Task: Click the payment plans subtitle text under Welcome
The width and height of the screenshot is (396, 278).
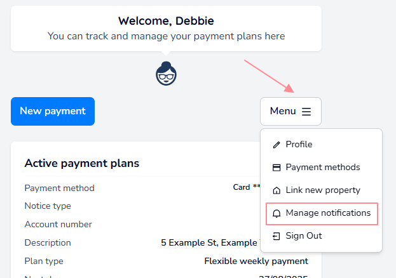Action: 166,36
